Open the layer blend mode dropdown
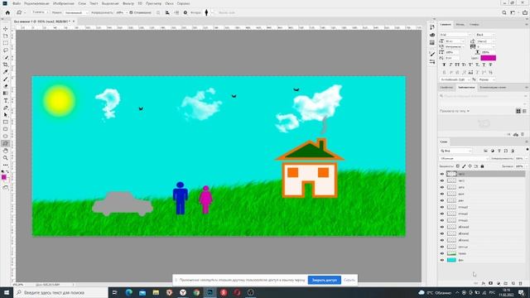 (464, 158)
